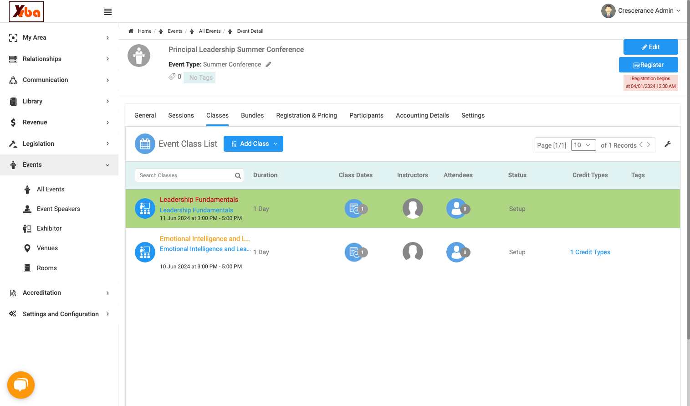This screenshot has height=406, width=690.
Task: Click the Leadership Fundamentals class icon
Action: pos(145,209)
